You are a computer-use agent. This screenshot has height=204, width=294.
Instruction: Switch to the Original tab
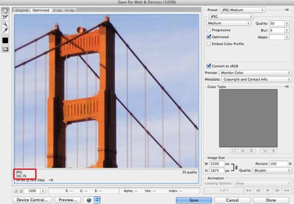[22, 10]
